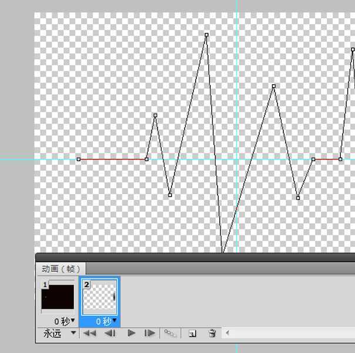The width and height of the screenshot is (355, 353).
Task: Click the path's leftmost anchor point
Action: coord(79,159)
